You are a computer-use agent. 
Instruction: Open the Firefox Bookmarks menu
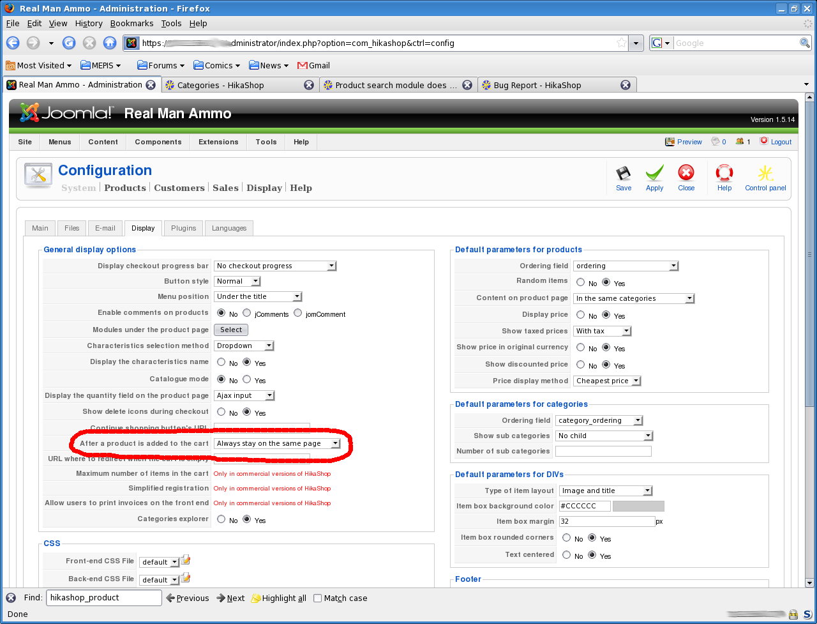pyautogui.click(x=131, y=23)
